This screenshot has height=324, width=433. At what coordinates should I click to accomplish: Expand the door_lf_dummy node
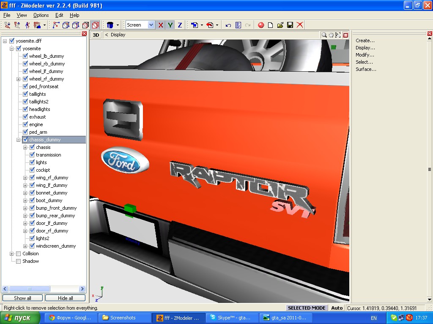tap(25, 224)
